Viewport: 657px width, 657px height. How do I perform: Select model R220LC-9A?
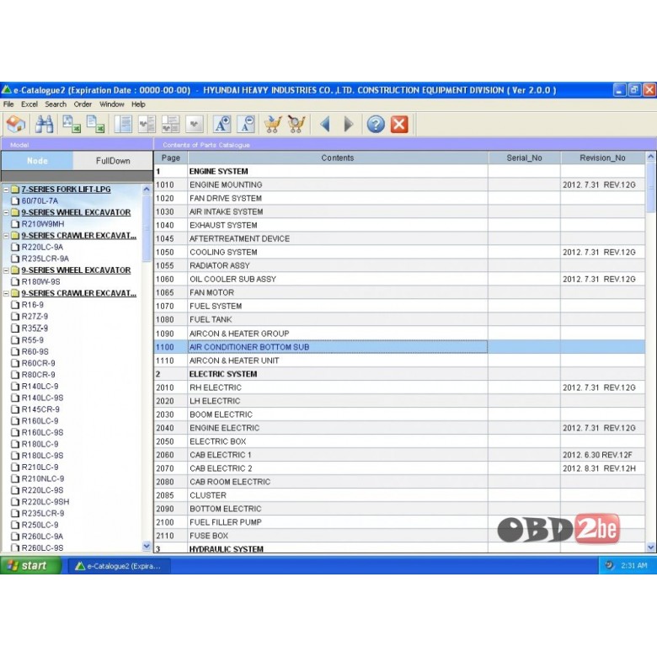click(x=42, y=247)
